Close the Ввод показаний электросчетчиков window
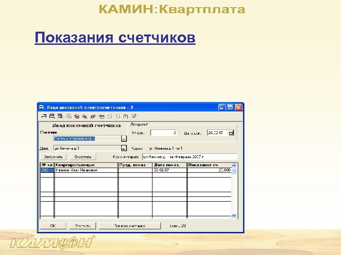The width and height of the screenshot is (341, 255). [239, 107]
